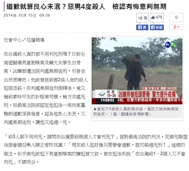Click the photo caption about 張添銘
This screenshot has height=171, width=189.
[136, 111]
